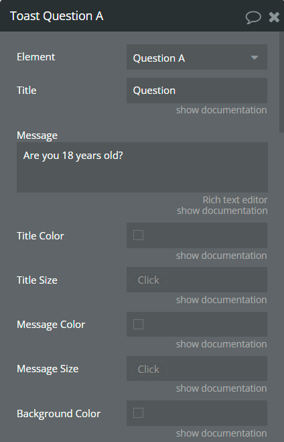
Task: Show documentation under Message Color
Action: 221,344
